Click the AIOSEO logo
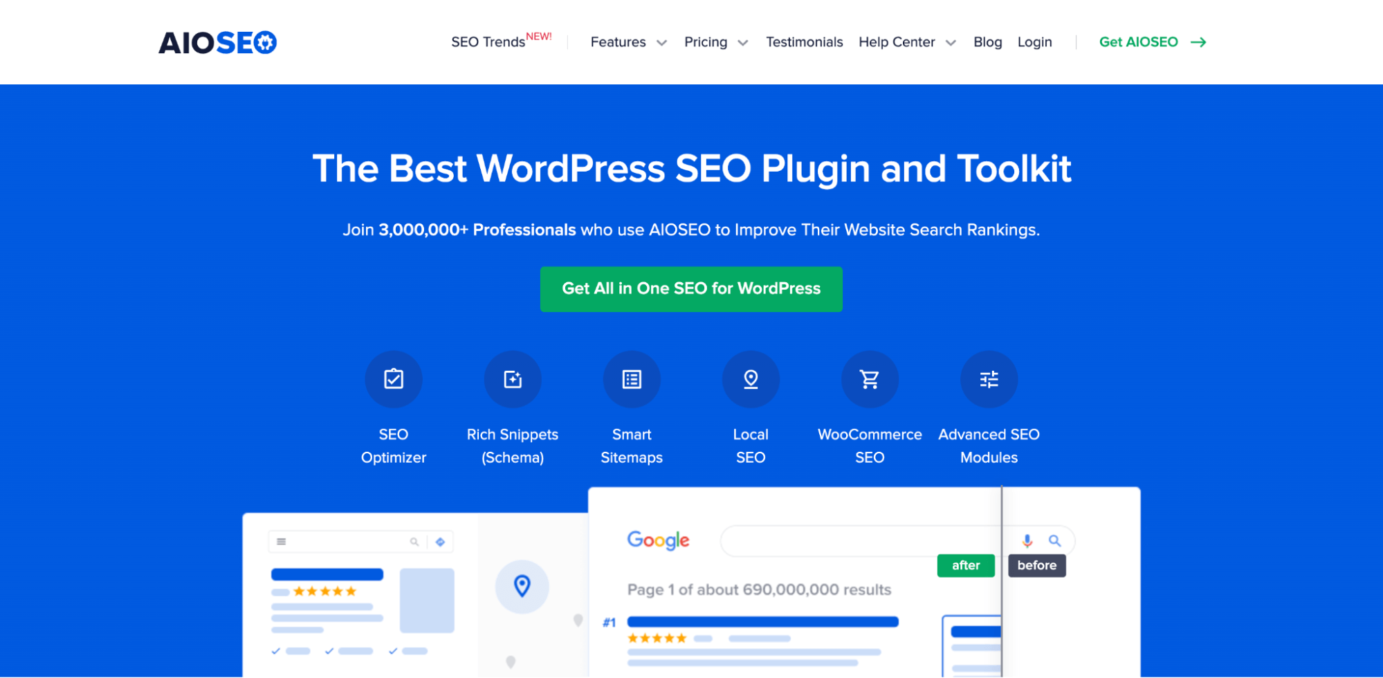The image size is (1383, 678). pyautogui.click(x=217, y=43)
